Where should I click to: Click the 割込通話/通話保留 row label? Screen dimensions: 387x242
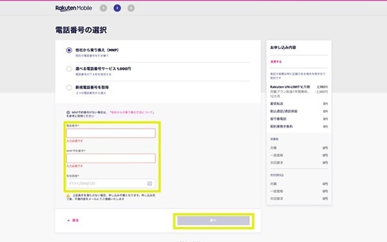[284, 112]
